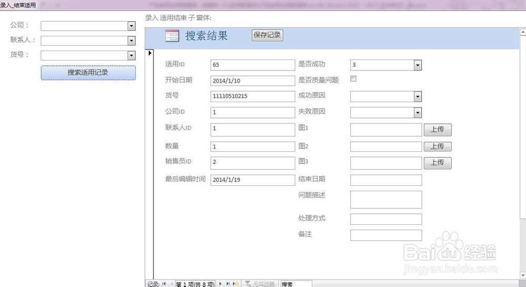
Task: Click the 适用ID field containing 65
Action: point(252,65)
